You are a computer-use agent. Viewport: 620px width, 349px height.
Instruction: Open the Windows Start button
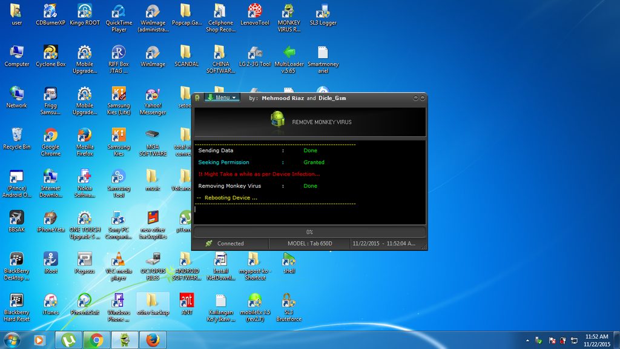click(12, 340)
